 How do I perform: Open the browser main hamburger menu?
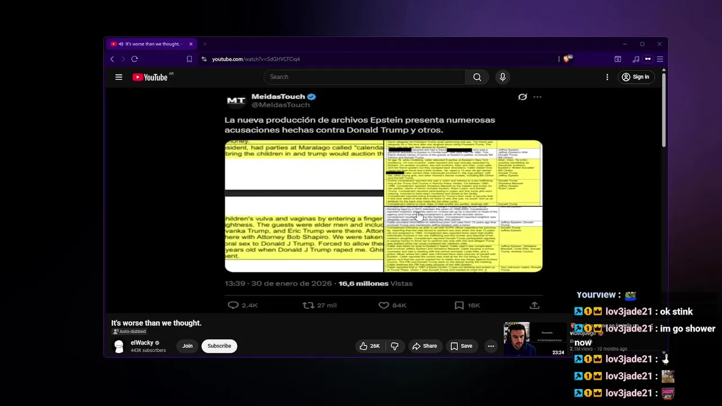click(x=659, y=59)
